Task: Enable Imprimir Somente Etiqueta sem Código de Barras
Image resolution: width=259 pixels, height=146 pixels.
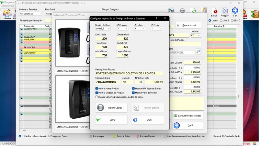Action: [x=97, y=97]
